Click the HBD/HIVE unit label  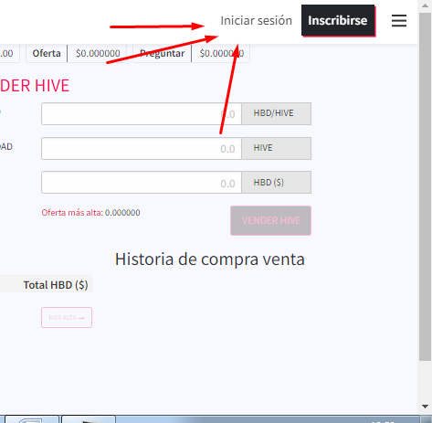(277, 114)
